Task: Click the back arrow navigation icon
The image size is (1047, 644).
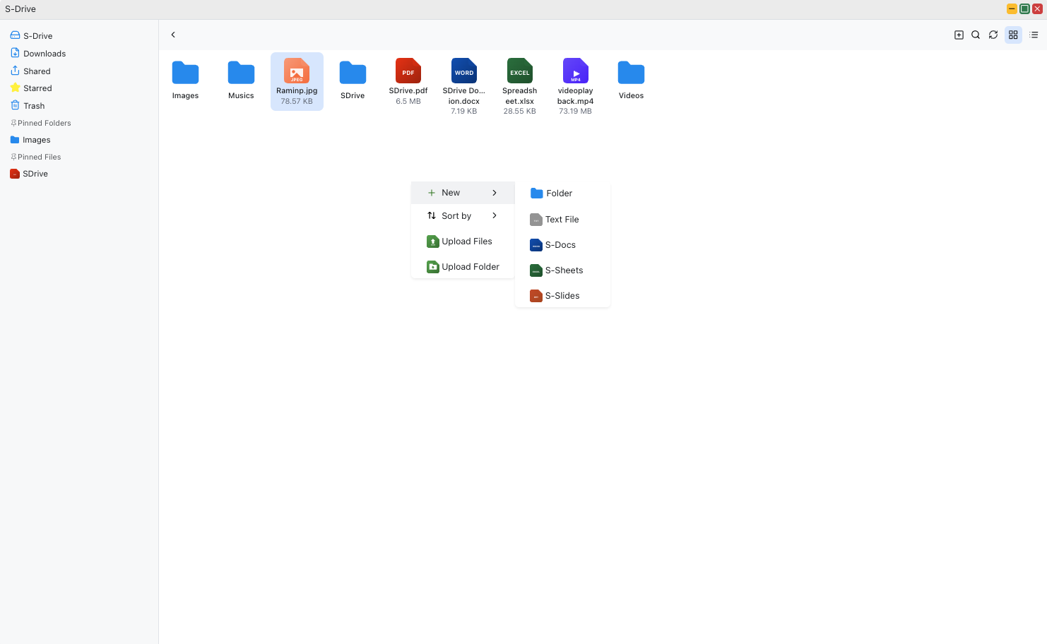Action: tap(173, 35)
